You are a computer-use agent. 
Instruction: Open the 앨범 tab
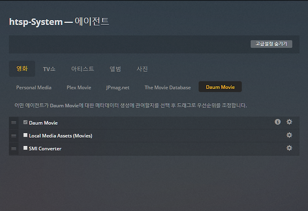pyautogui.click(x=115, y=69)
